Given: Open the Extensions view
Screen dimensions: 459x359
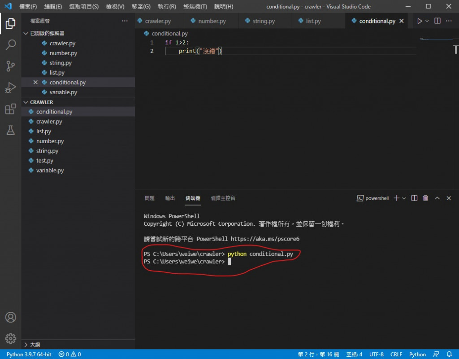Looking at the screenshot, I should click(11, 109).
